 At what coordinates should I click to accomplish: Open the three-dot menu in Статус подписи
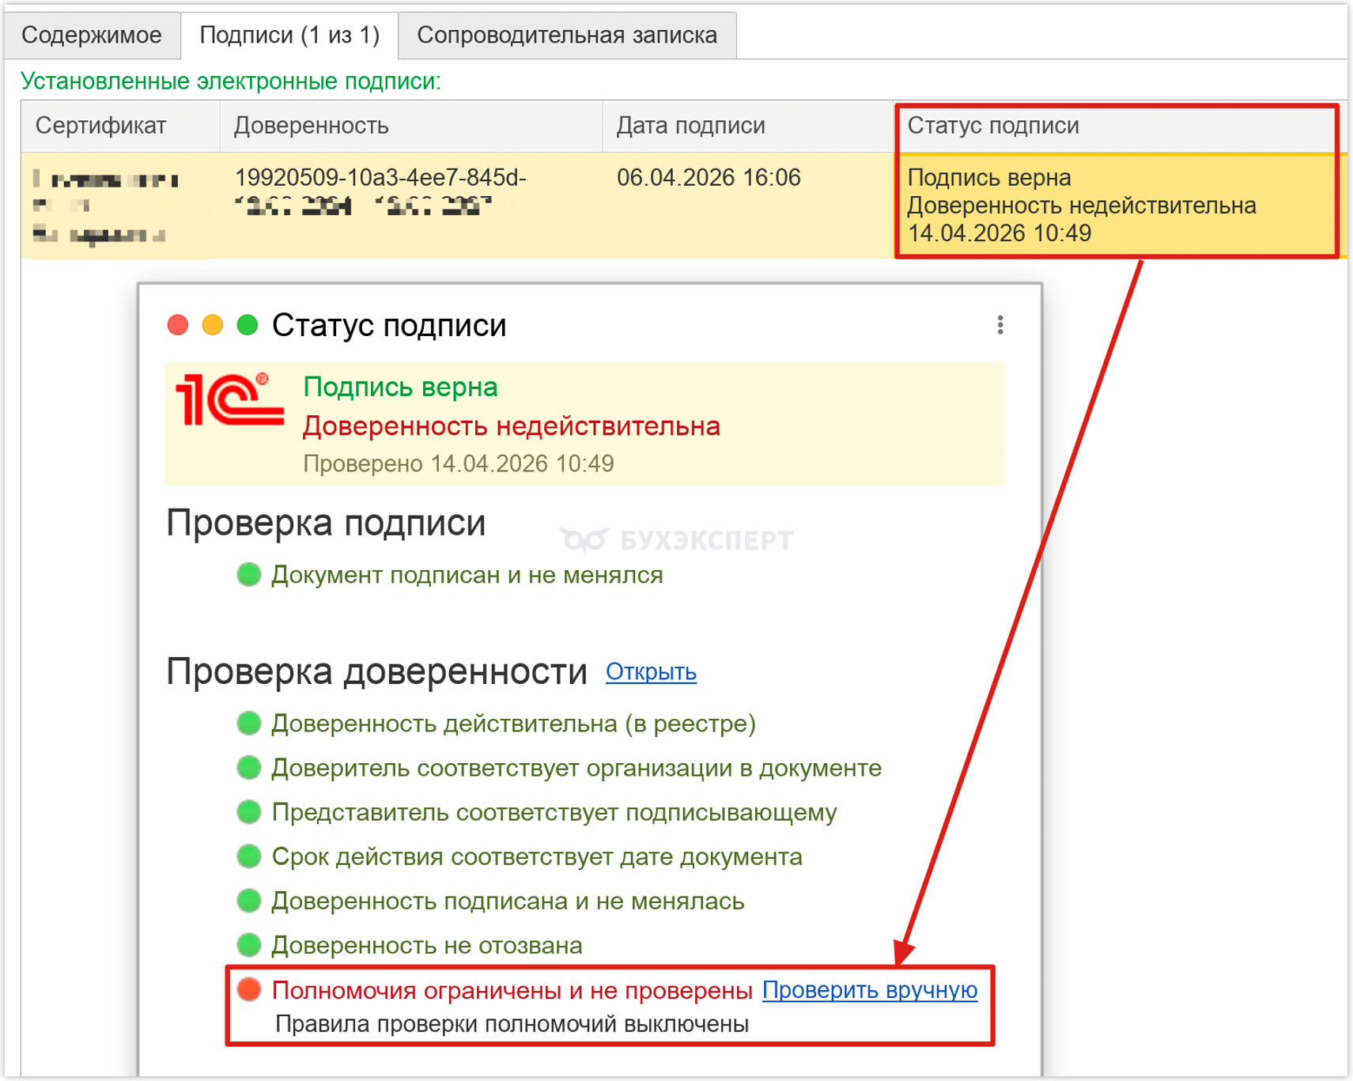pos(1000,325)
